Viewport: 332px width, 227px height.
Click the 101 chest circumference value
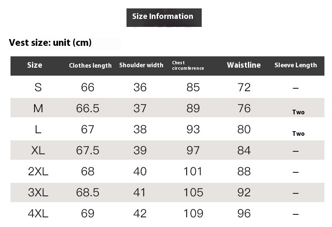[193, 172]
